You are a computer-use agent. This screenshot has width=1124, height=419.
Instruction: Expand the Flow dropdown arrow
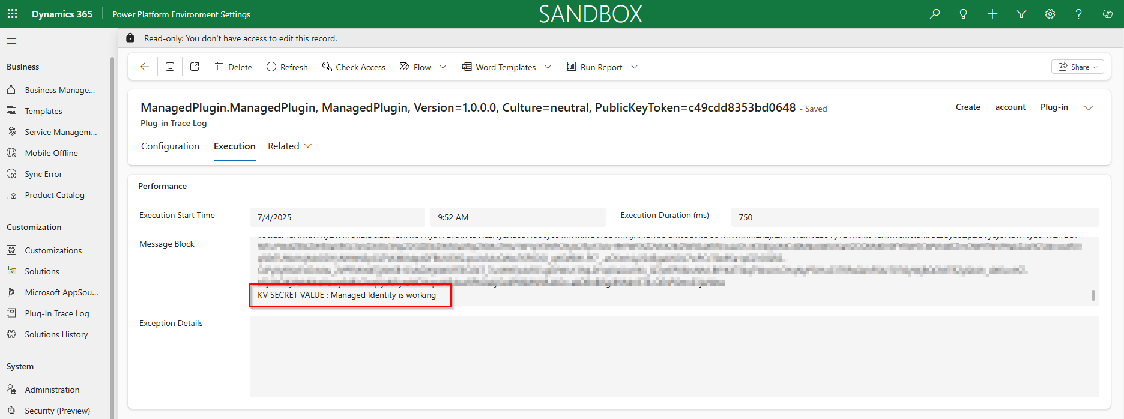pos(443,67)
